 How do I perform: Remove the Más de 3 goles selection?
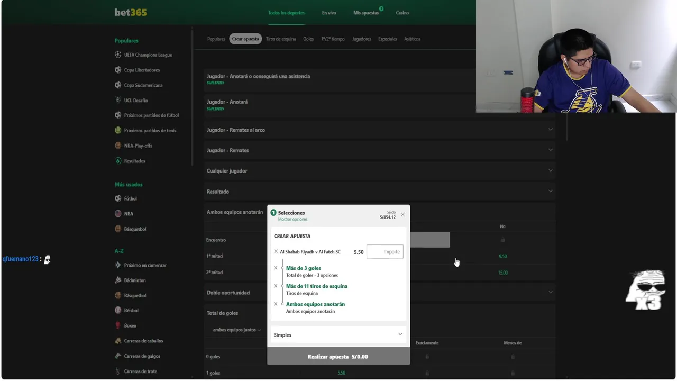276,268
